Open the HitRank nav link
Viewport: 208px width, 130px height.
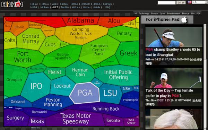point(45,7)
